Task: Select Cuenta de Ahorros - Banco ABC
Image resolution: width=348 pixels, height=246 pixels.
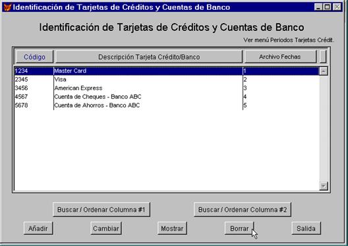Action: 97,105
